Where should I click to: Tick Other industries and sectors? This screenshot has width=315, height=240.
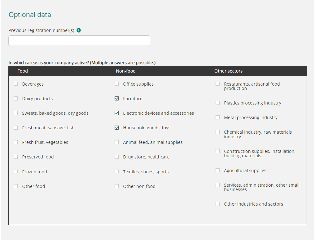pos(217,204)
